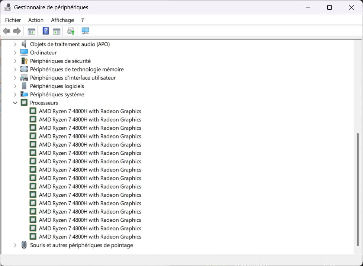
Task: Select the last AMD Ryzen 7 4800H processor
Action: (90, 237)
